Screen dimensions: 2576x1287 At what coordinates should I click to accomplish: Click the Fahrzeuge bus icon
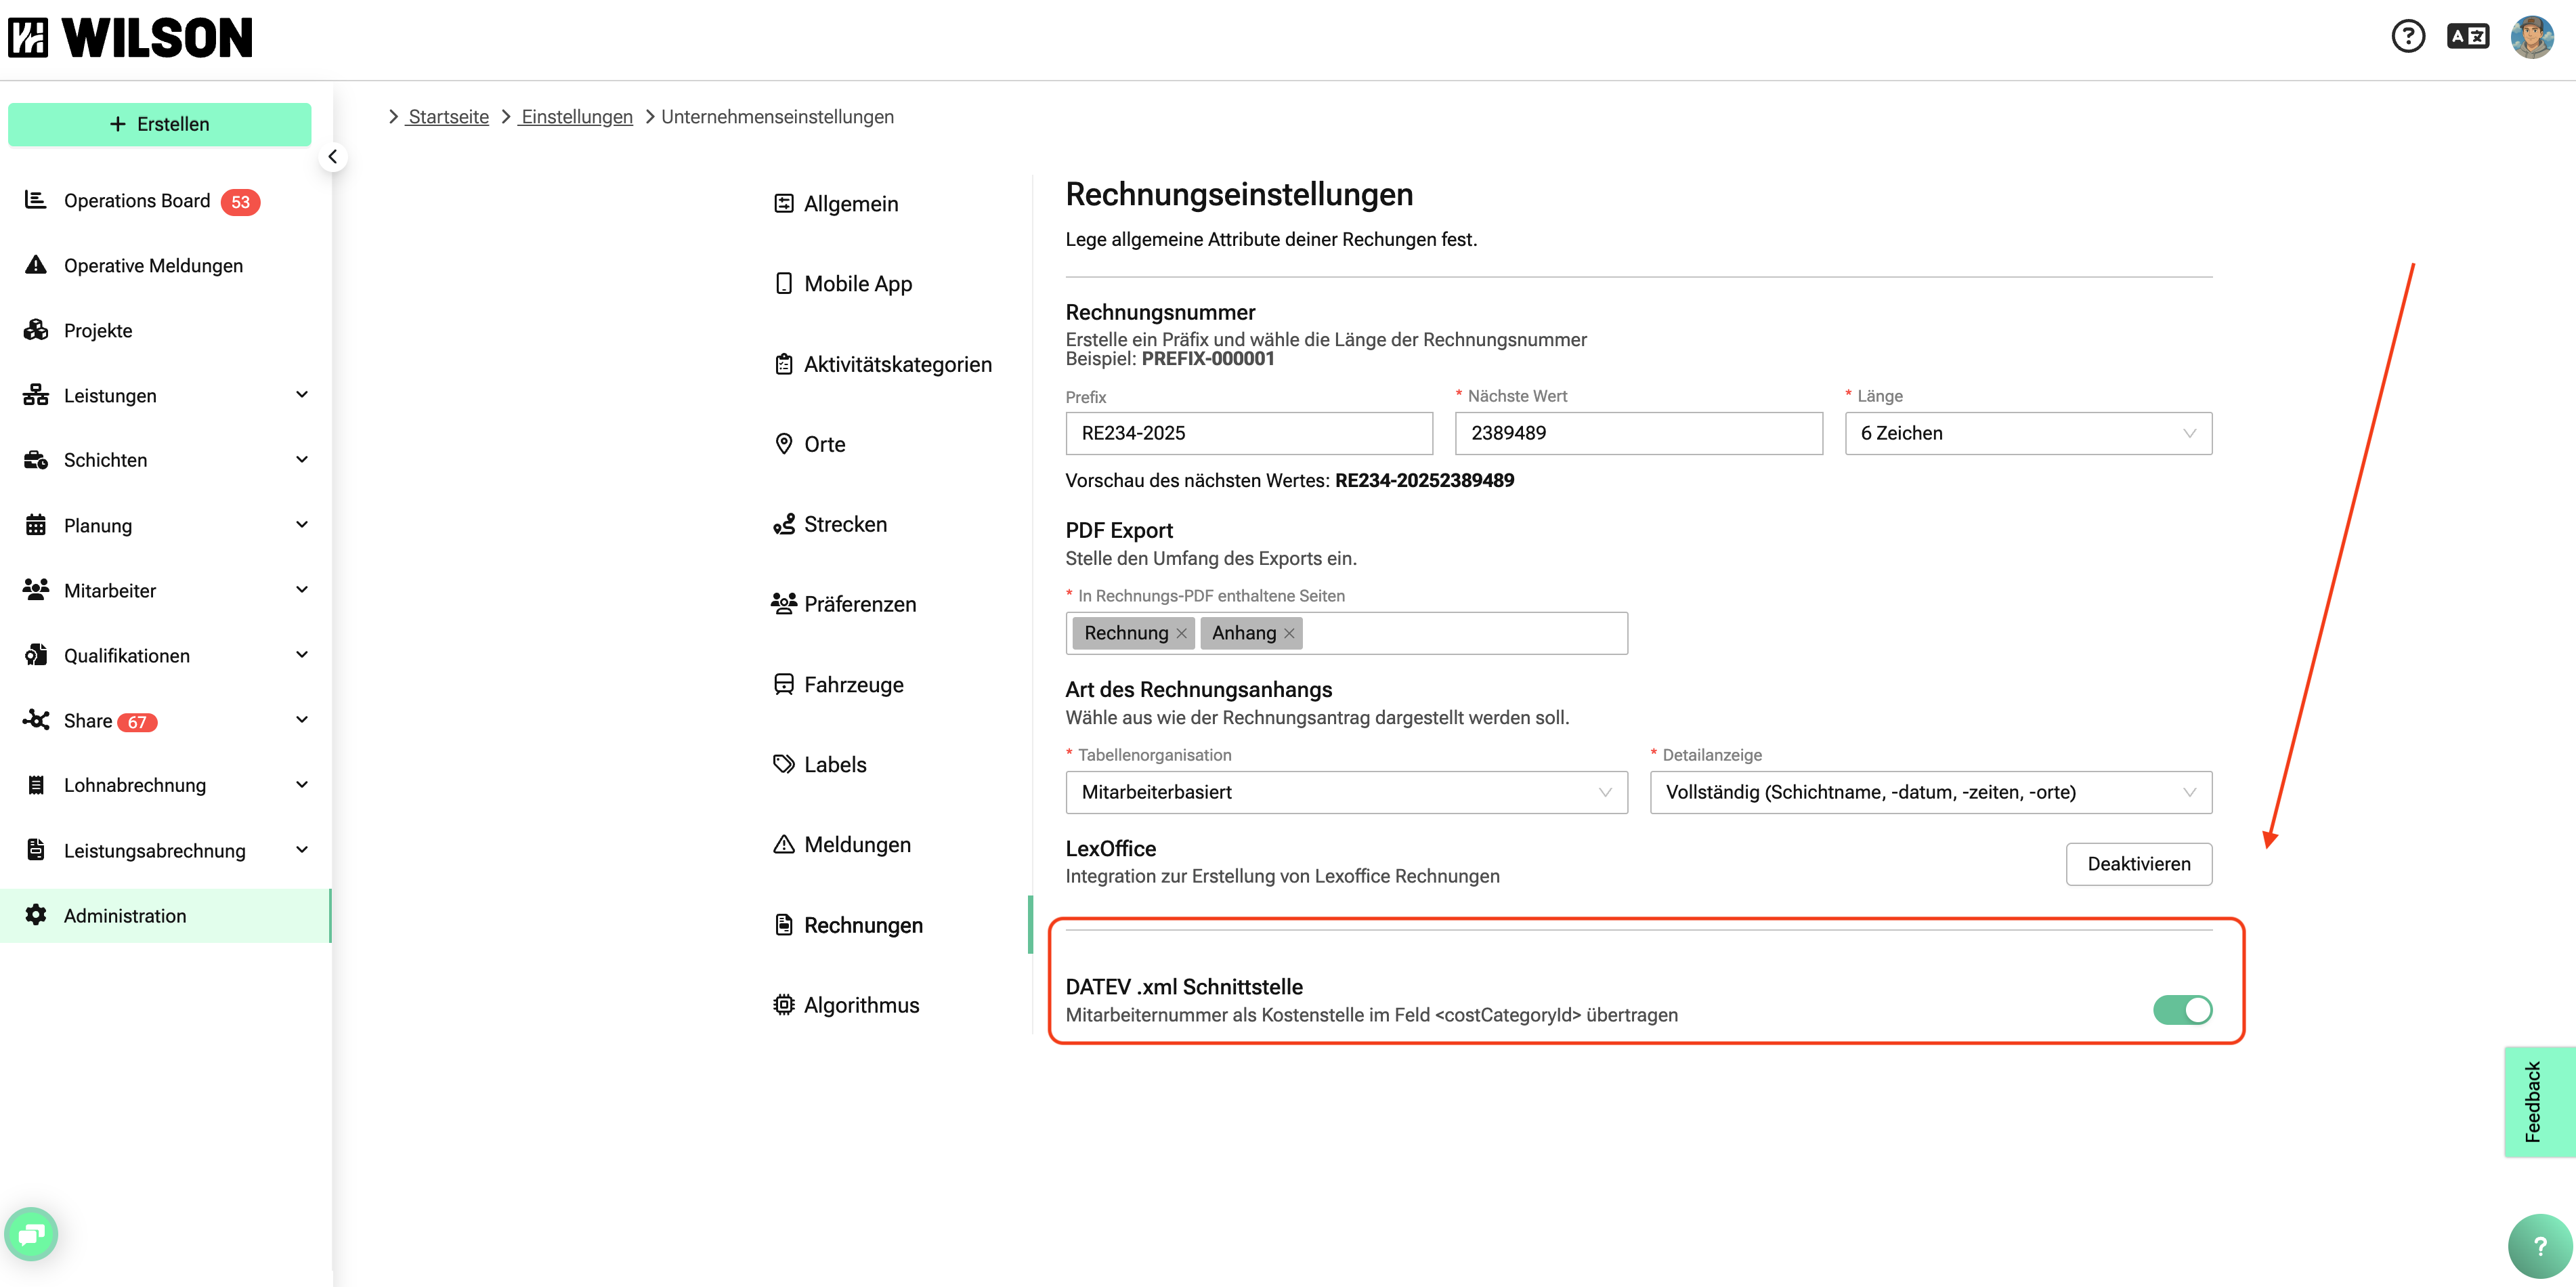(784, 684)
